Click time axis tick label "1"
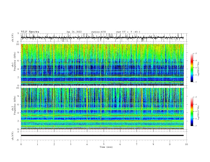Screen dimensions: 210x162 [x=37, y=144]
